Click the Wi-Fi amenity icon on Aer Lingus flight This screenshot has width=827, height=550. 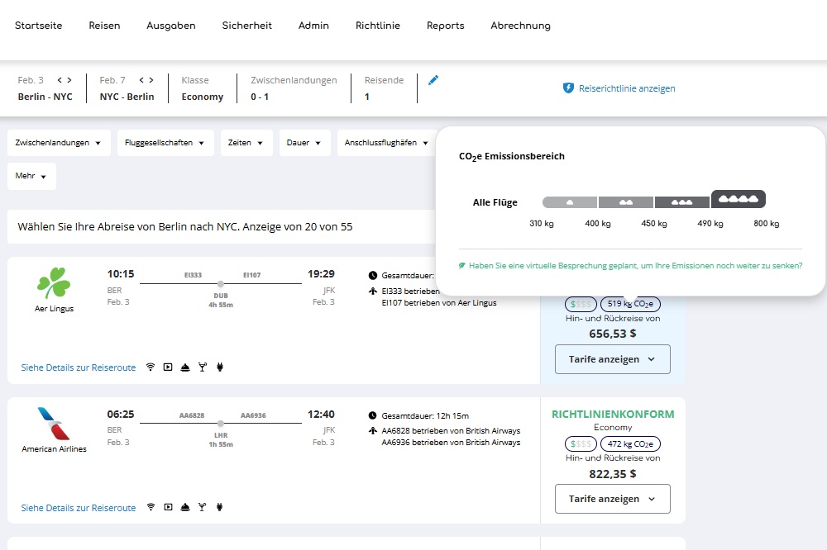pos(150,367)
